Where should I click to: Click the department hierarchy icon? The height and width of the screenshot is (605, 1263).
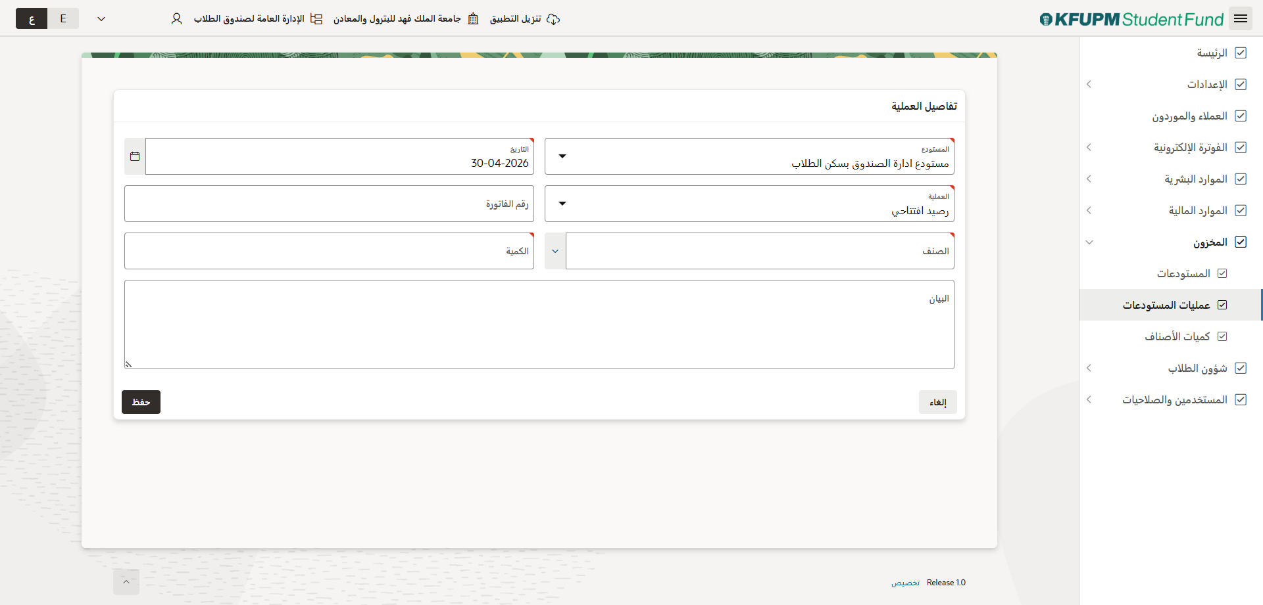(316, 19)
